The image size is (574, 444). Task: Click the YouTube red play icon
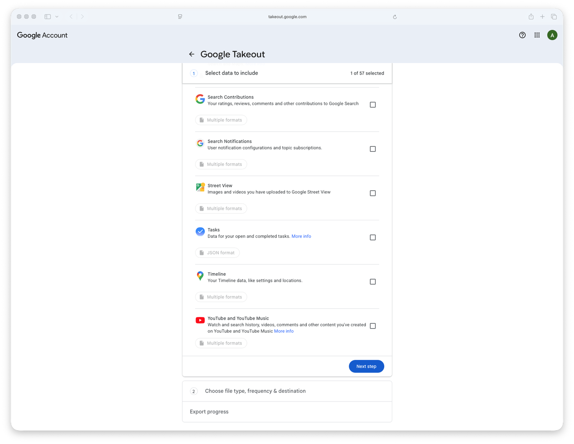(x=200, y=320)
